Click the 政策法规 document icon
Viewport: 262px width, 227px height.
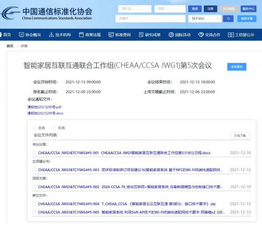click(81, 35)
